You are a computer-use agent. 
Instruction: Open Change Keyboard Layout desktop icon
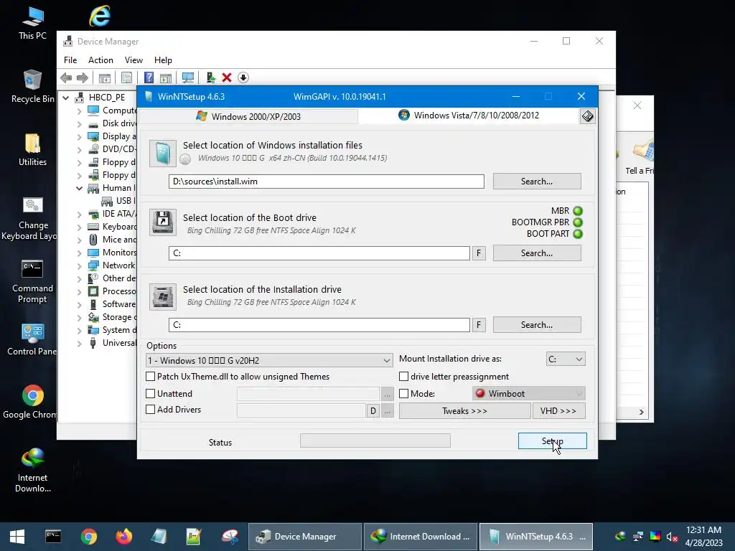pyautogui.click(x=32, y=218)
